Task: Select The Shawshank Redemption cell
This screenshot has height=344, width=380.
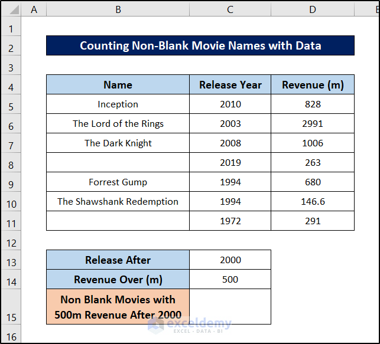Action: click(118, 201)
